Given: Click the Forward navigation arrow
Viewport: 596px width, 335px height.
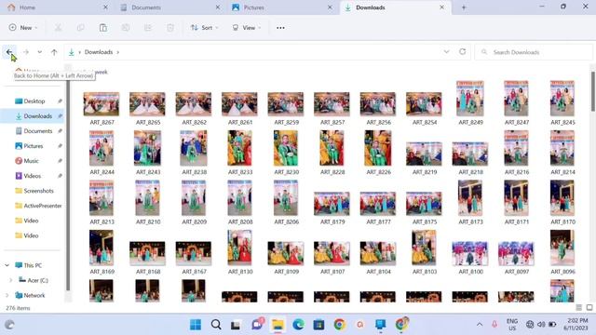Looking at the screenshot, I should coord(26,52).
